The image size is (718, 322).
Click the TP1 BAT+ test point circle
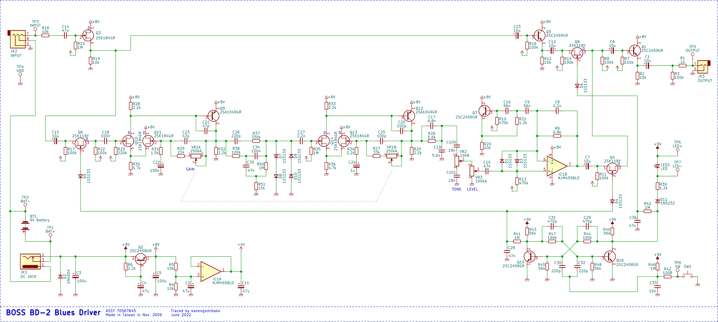[x=50, y=235]
